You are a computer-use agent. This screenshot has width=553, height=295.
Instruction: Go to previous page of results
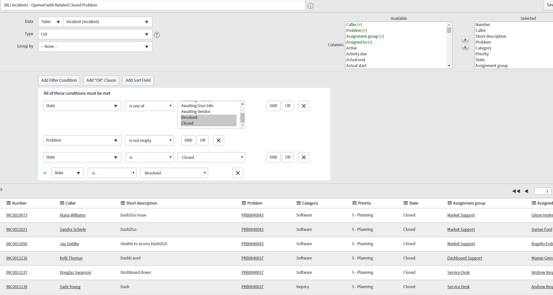click(x=526, y=191)
